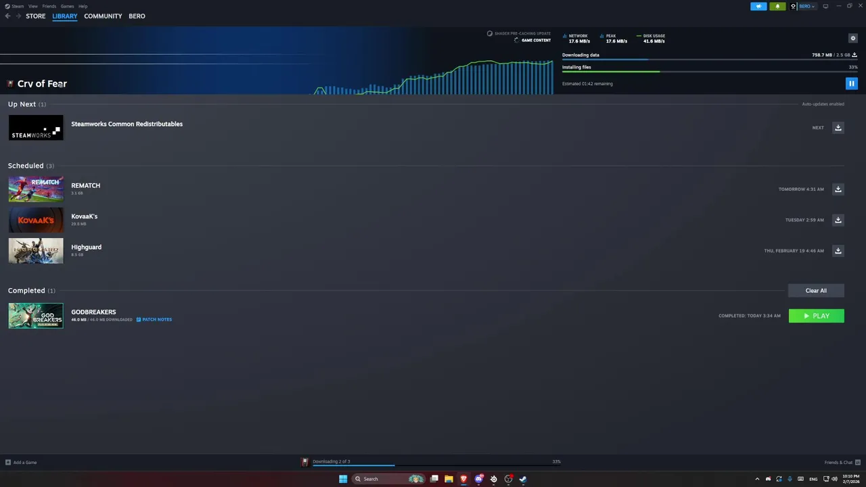Click the Auto-updates enabled label
Image resolution: width=866 pixels, height=487 pixels.
click(823, 104)
